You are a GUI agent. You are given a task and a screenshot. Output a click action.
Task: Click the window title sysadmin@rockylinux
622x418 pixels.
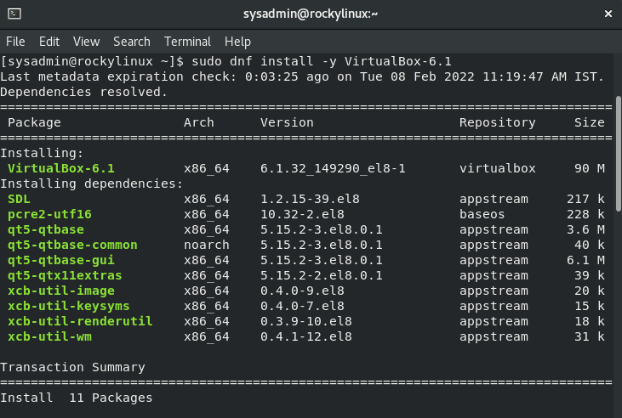coord(311,14)
